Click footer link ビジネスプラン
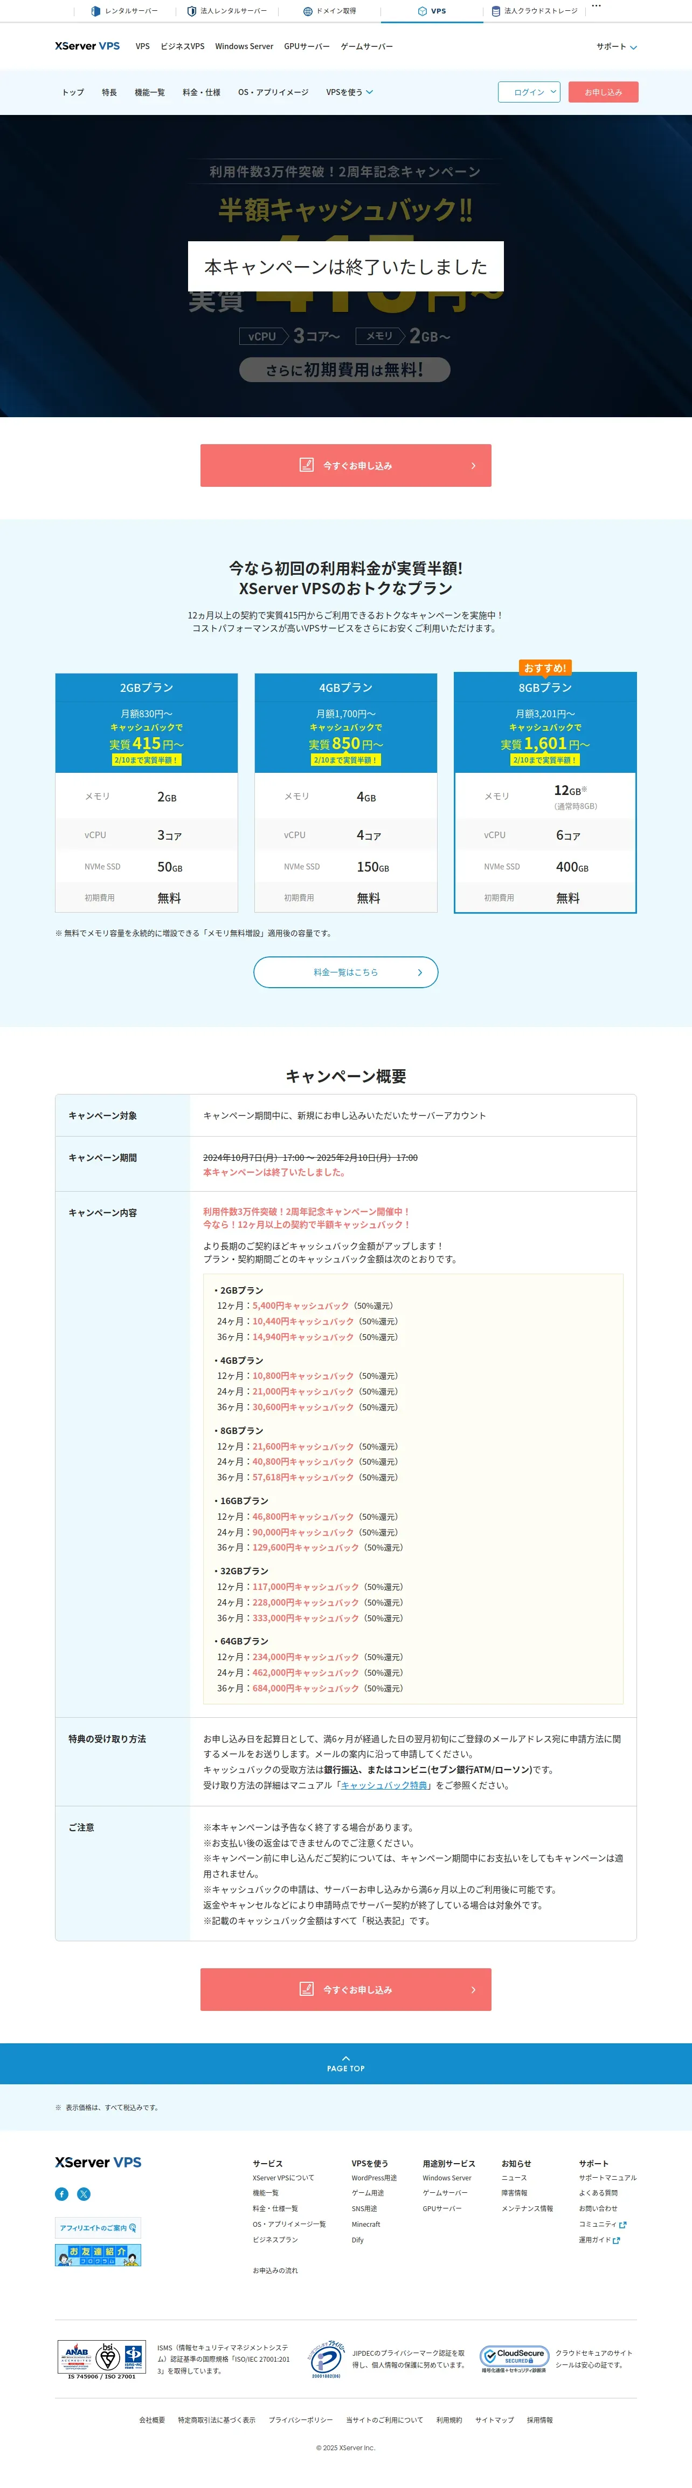The image size is (692, 2488). click(x=275, y=2240)
